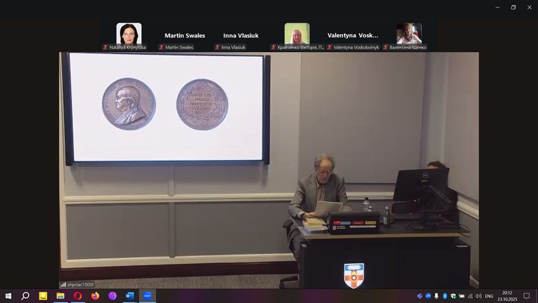
Task: Click Martin Swales' muted microphone indicator
Action: click(162, 47)
